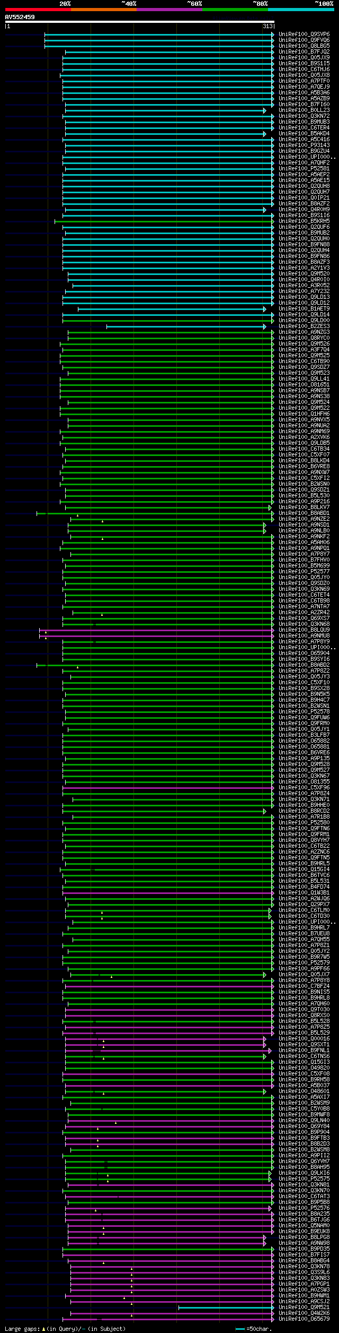Image resolution: width=339 pixels, height=1333 pixels.
Task: Click the cyan ~100% legend color segment
Action: coord(301,10)
